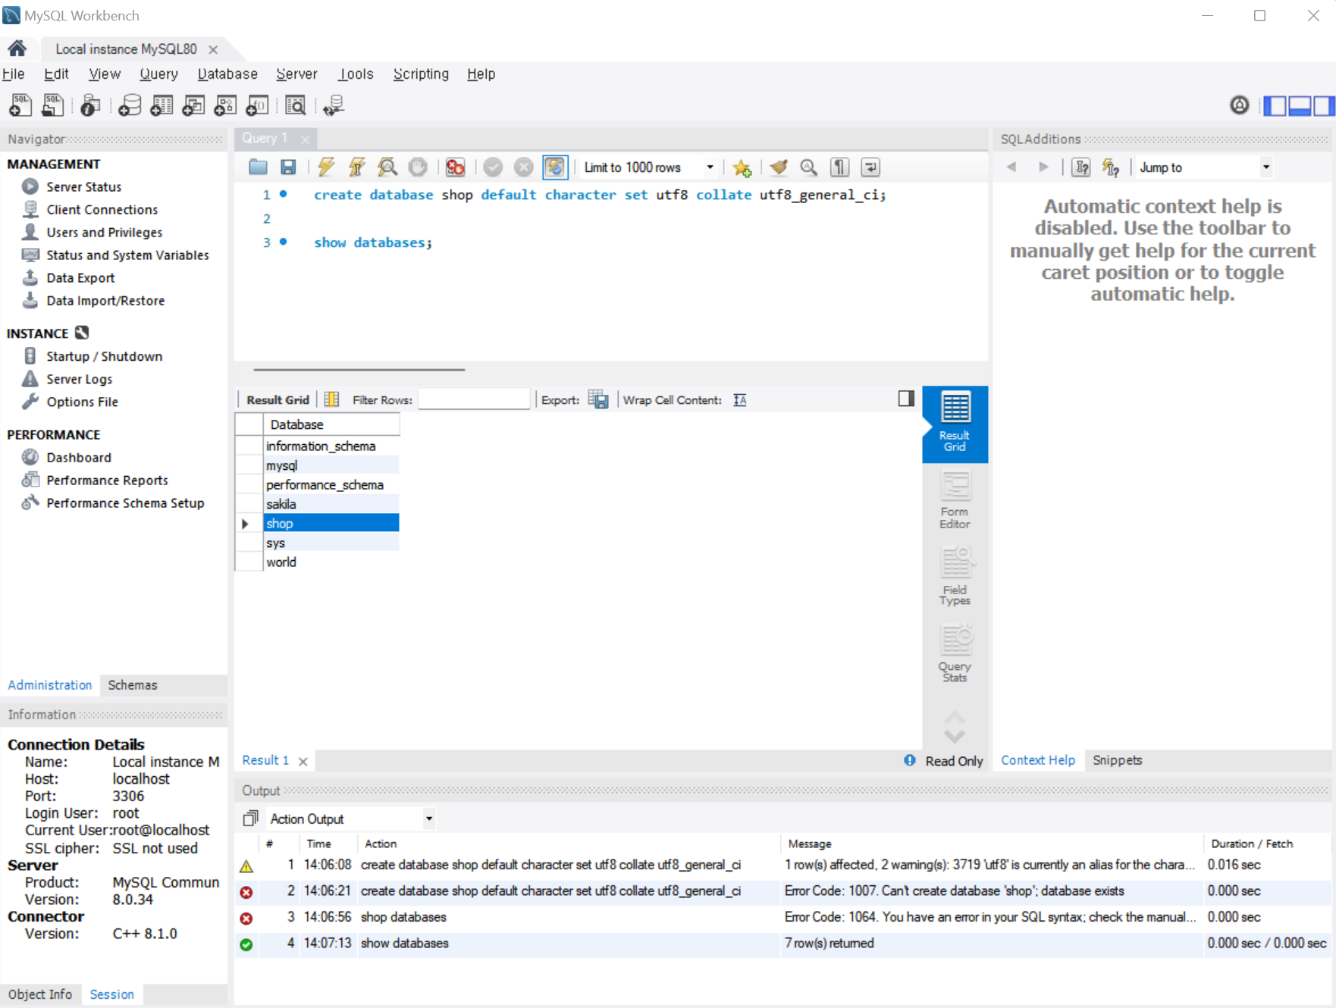The height and width of the screenshot is (1008, 1336).
Task: Close the Query 1 editor tab
Action: point(305,139)
